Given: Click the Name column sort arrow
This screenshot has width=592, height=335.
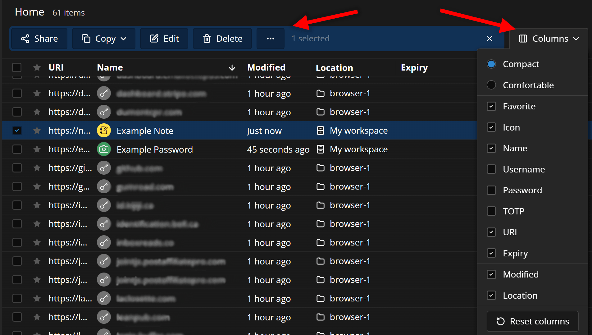Looking at the screenshot, I should (232, 67).
